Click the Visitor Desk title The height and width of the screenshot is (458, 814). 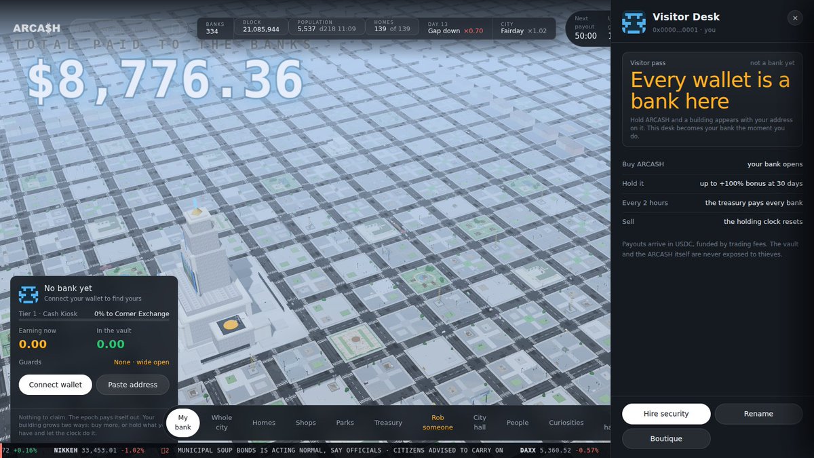coord(686,17)
